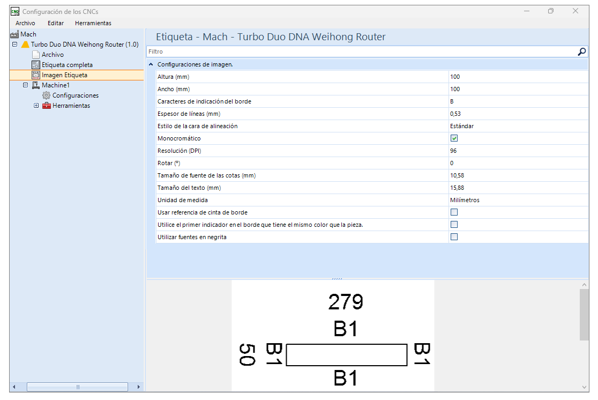Viewport: 598px width, 400px height.
Task: Select Turbo Duo DNA Weihong Router (1.0)
Action: coord(85,45)
